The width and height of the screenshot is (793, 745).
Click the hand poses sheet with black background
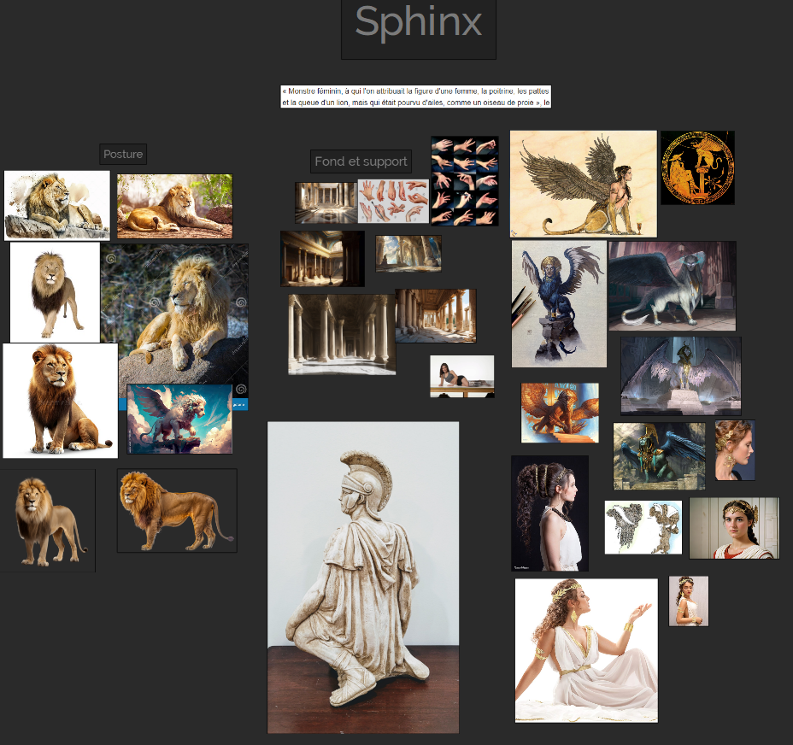(464, 181)
